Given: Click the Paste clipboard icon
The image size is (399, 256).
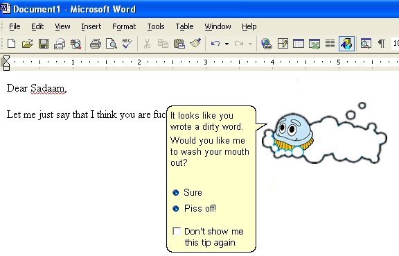Looking at the screenshot, I should (x=179, y=44).
